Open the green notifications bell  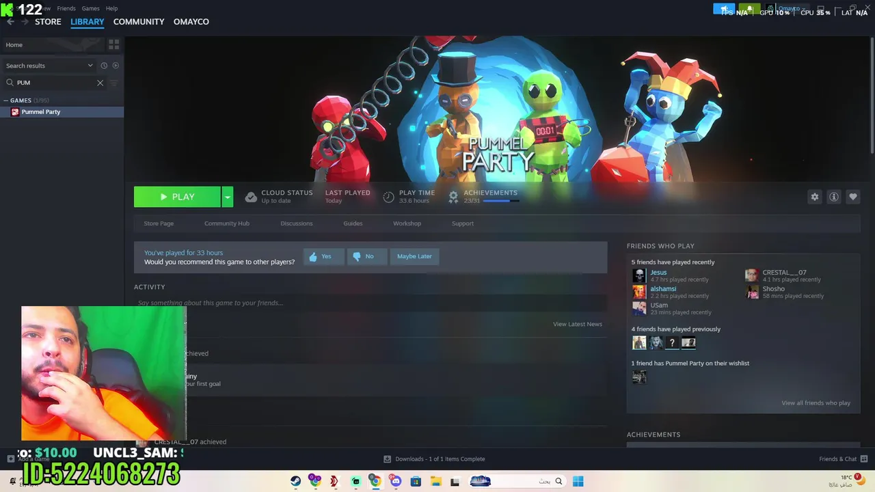750,9
